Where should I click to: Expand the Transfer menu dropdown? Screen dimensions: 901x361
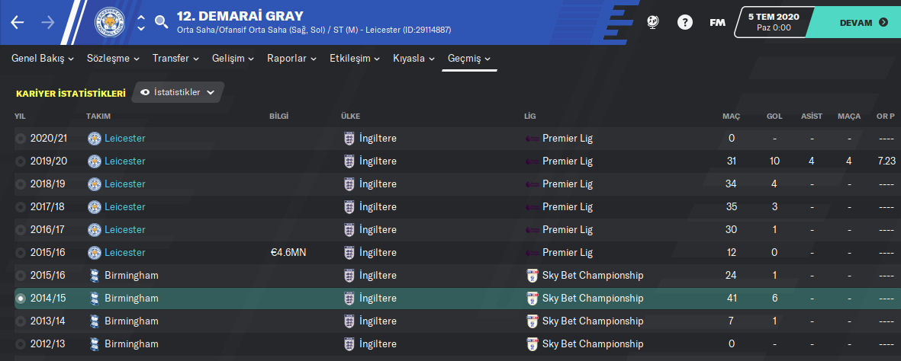(x=175, y=59)
